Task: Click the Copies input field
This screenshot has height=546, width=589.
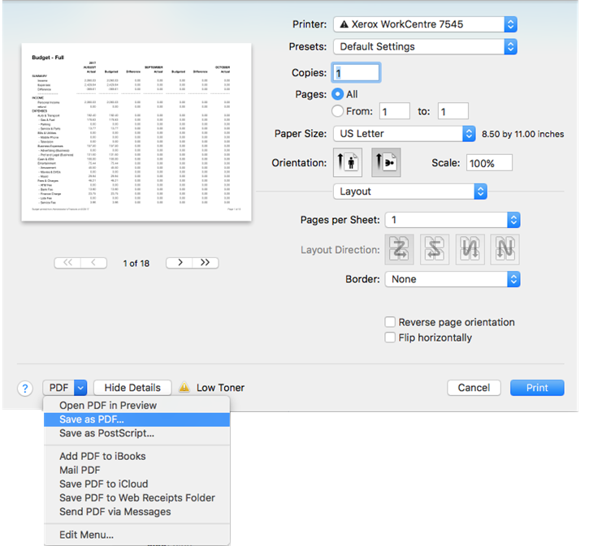Action: (x=356, y=73)
